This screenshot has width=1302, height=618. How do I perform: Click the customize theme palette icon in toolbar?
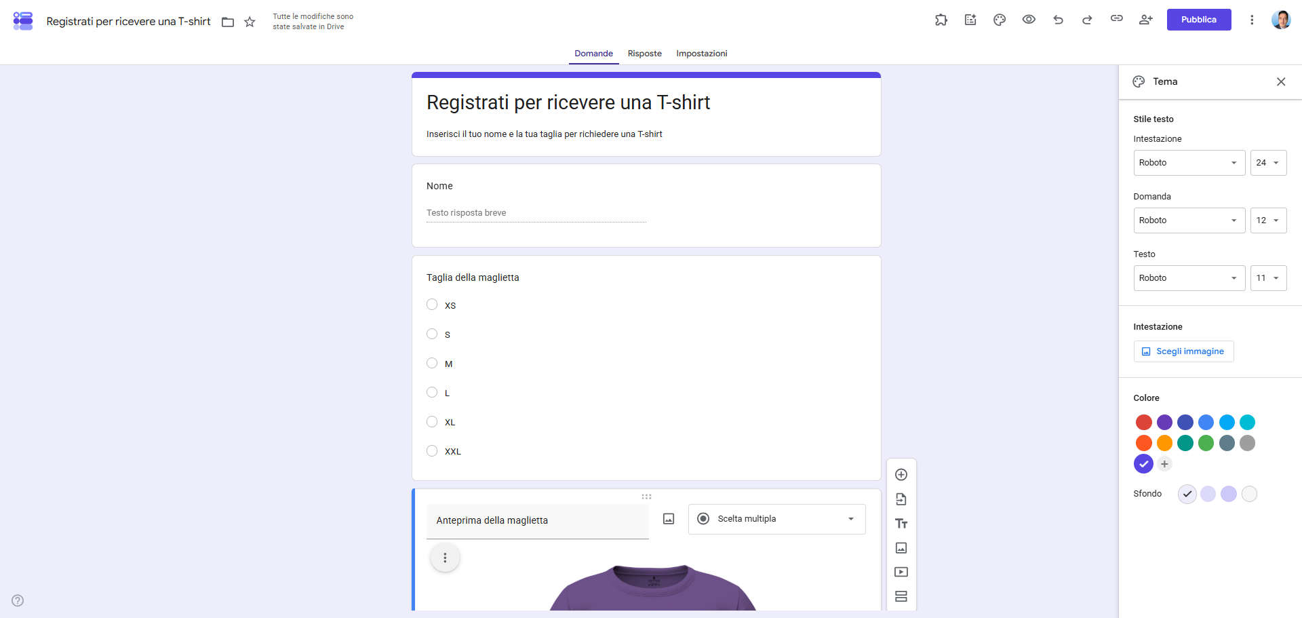(1000, 20)
